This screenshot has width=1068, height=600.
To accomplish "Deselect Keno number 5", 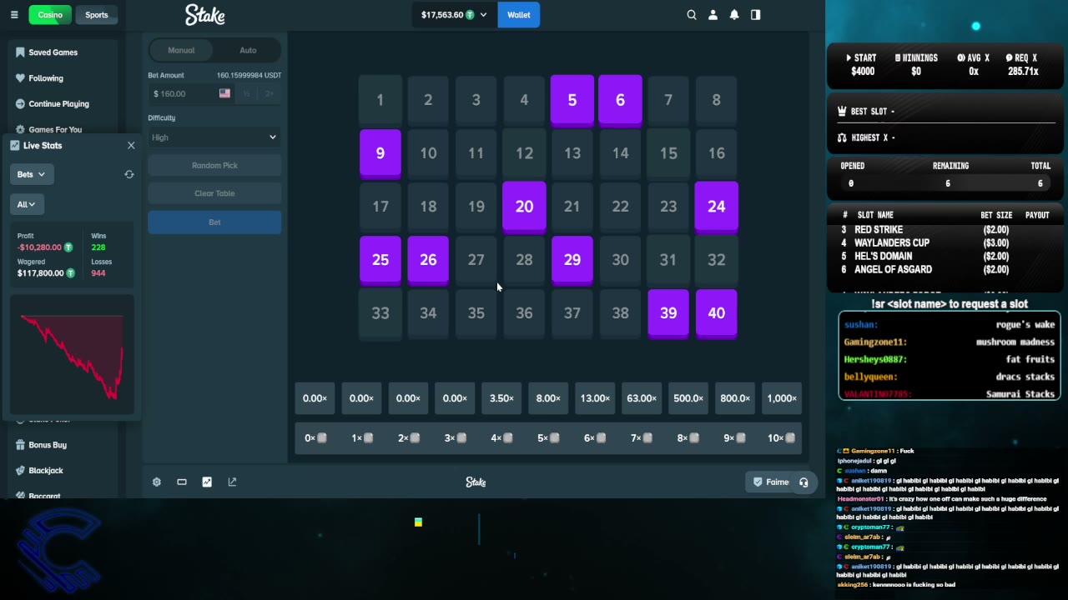I will 572,101.
